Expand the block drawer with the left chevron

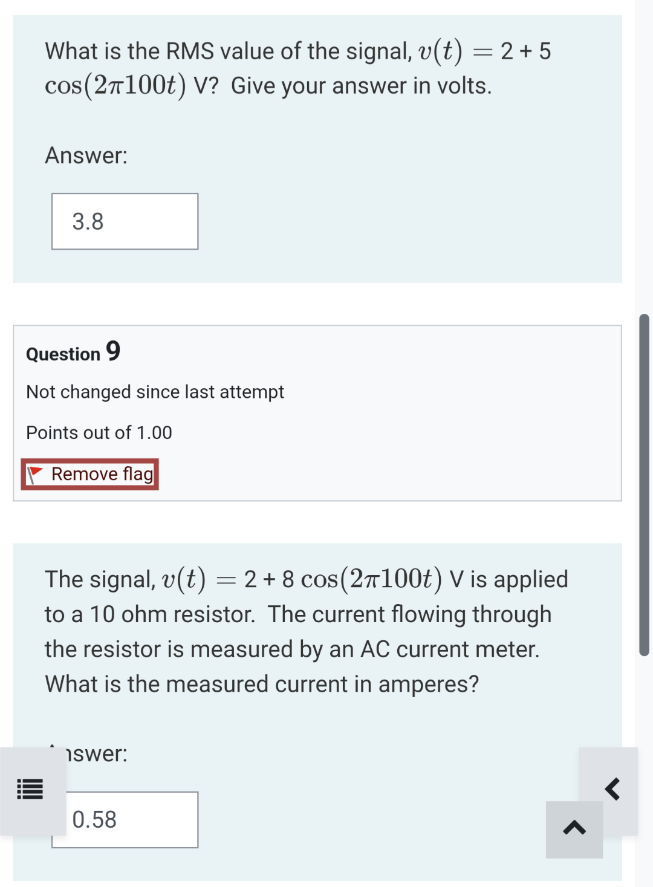point(612,788)
